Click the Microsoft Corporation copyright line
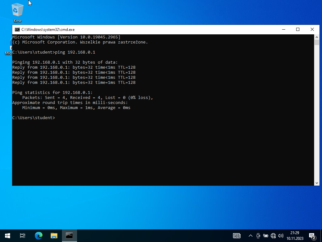 (x=80, y=42)
